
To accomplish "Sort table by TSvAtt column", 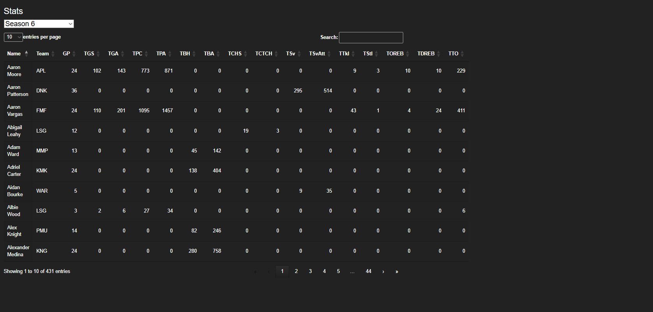I will (x=320, y=53).
